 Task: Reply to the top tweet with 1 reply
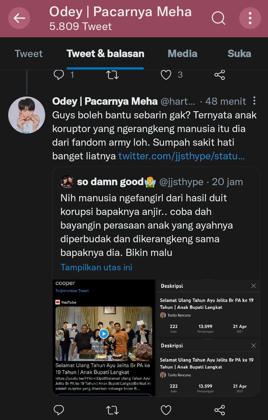59,75
